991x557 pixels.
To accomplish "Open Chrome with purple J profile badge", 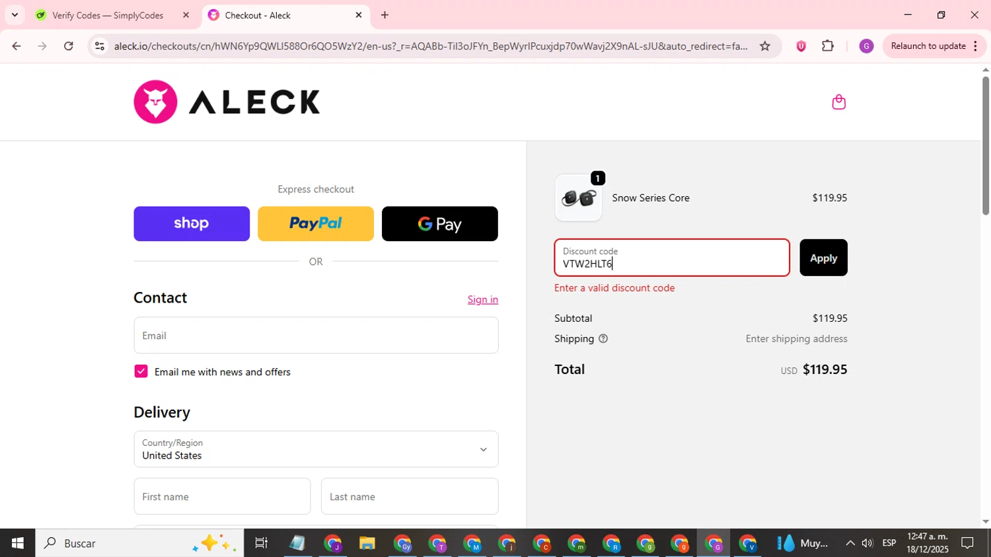I will tap(332, 543).
